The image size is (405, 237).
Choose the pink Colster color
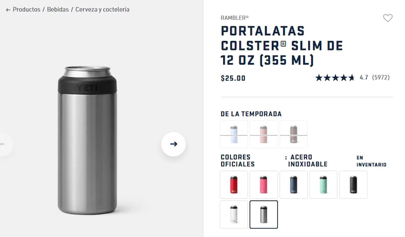point(263,184)
